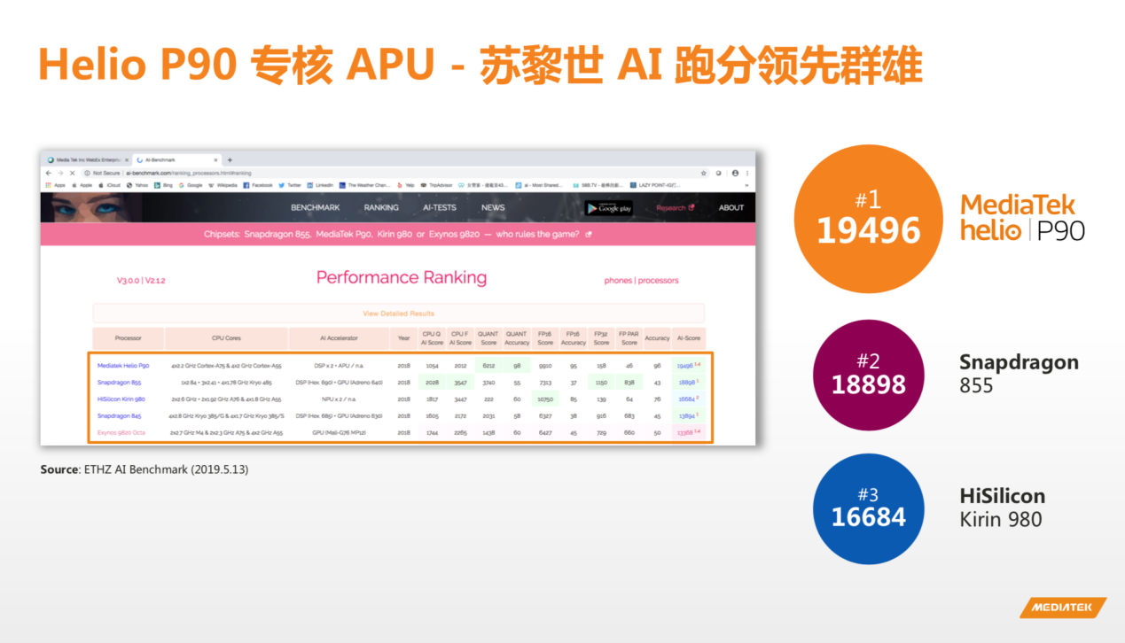1125x643 pixels.
Task: Open the AI-TESTS nav item
Action: (440, 208)
